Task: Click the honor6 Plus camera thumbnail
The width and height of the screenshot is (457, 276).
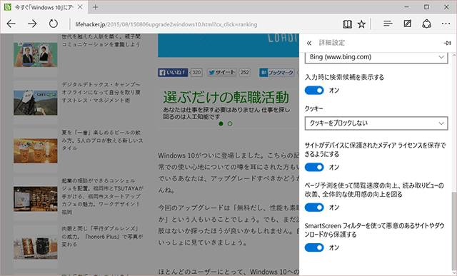Action: click(36, 247)
